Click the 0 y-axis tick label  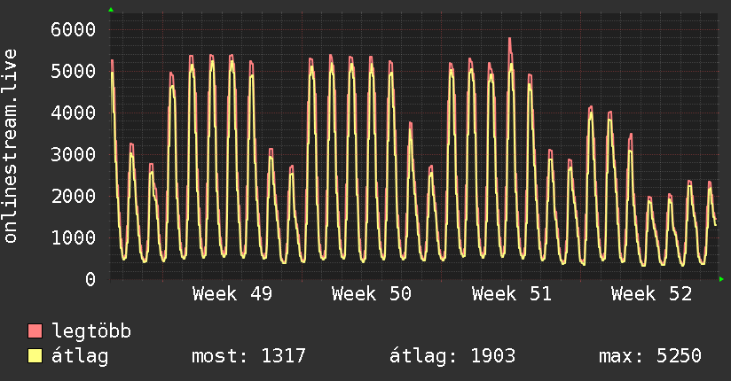(x=90, y=279)
